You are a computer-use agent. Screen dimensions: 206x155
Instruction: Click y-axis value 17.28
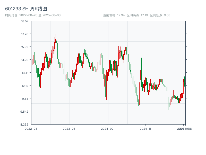coord(25,34)
